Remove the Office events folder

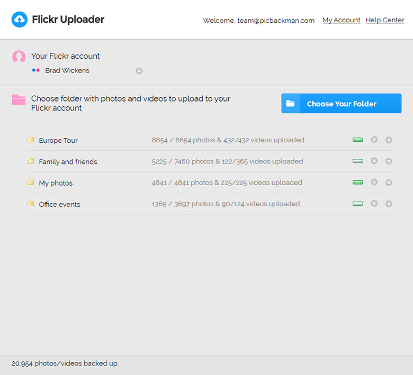point(389,204)
